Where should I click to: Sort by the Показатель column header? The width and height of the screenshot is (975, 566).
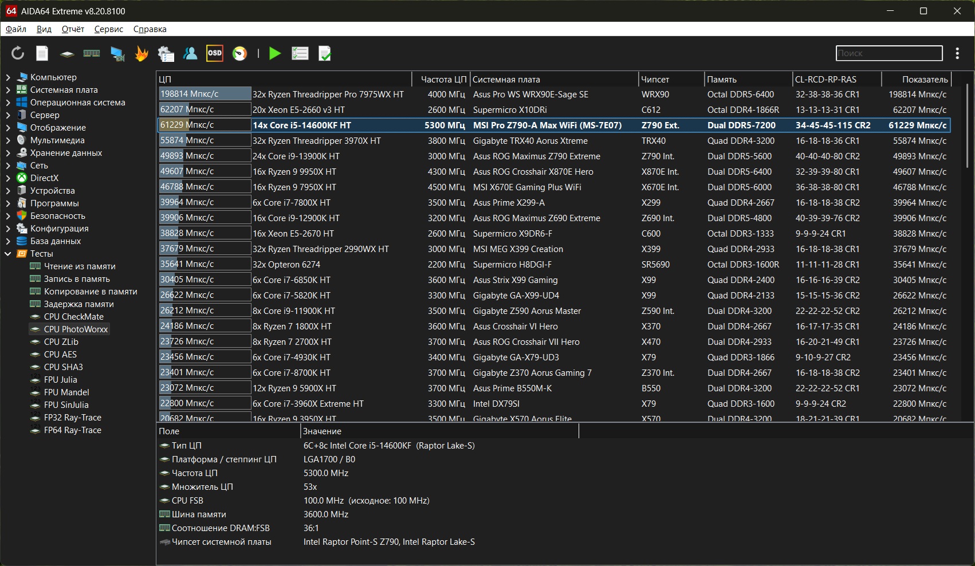point(917,79)
